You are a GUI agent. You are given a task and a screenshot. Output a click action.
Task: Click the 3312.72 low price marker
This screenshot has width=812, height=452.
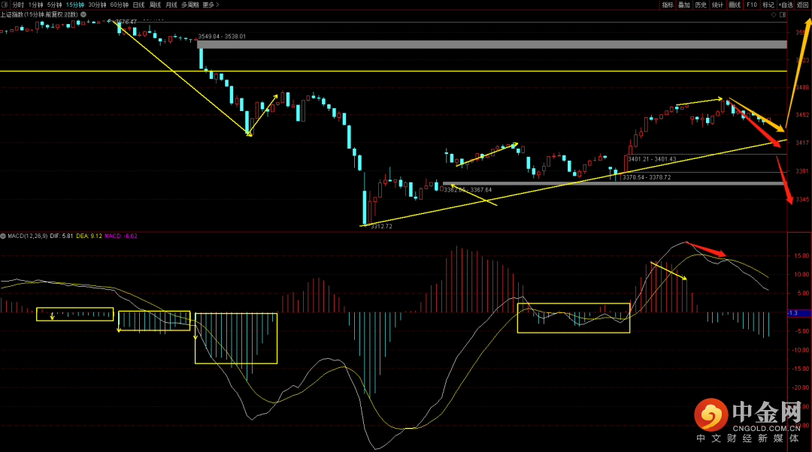coord(381,226)
